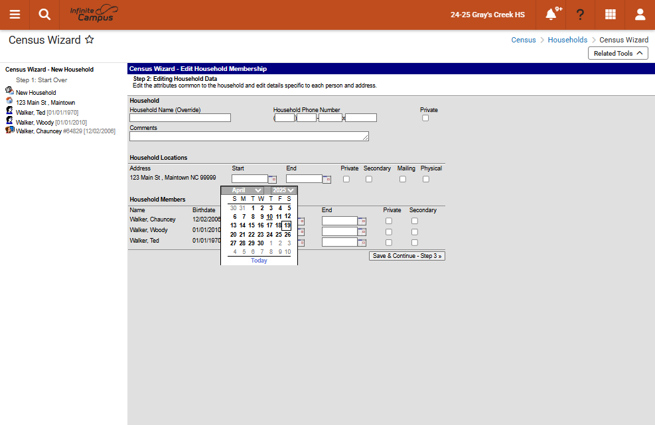The height and width of the screenshot is (425, 655).
Task: Click the Walker, Chauncey student icon
Action: (x=9, y=130)
